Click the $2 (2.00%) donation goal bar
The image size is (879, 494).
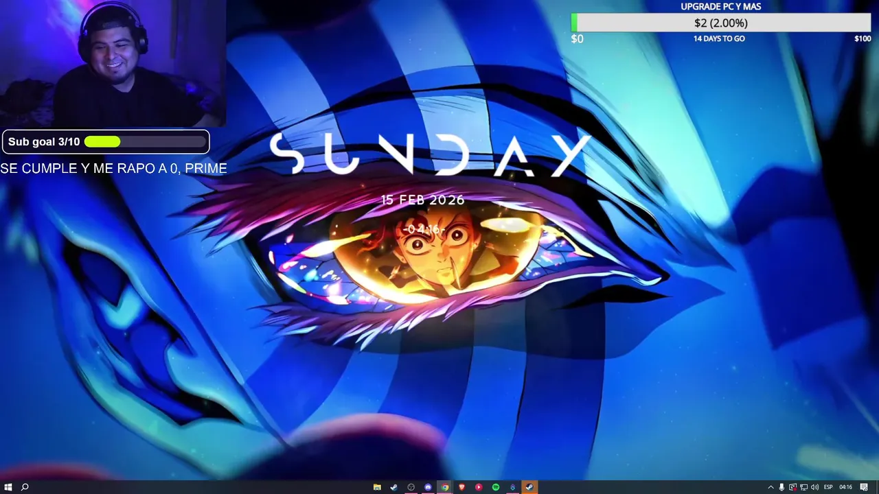721,23
